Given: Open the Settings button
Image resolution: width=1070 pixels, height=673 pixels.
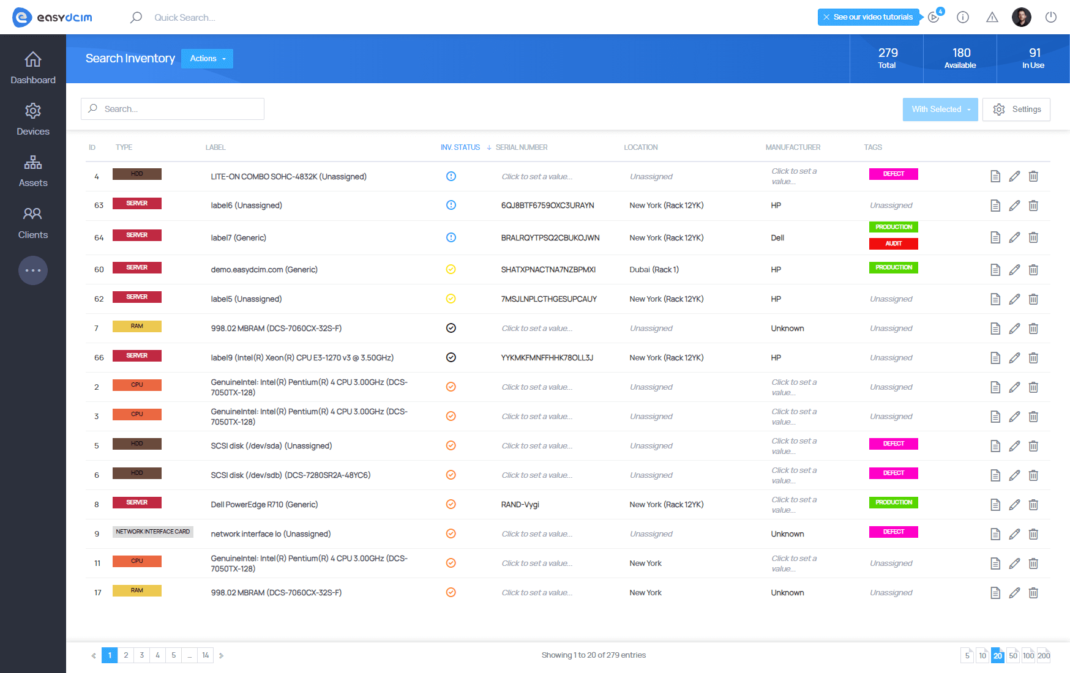Looking at the screenshot, I should pyautogui.click(x=1016, y=110).
